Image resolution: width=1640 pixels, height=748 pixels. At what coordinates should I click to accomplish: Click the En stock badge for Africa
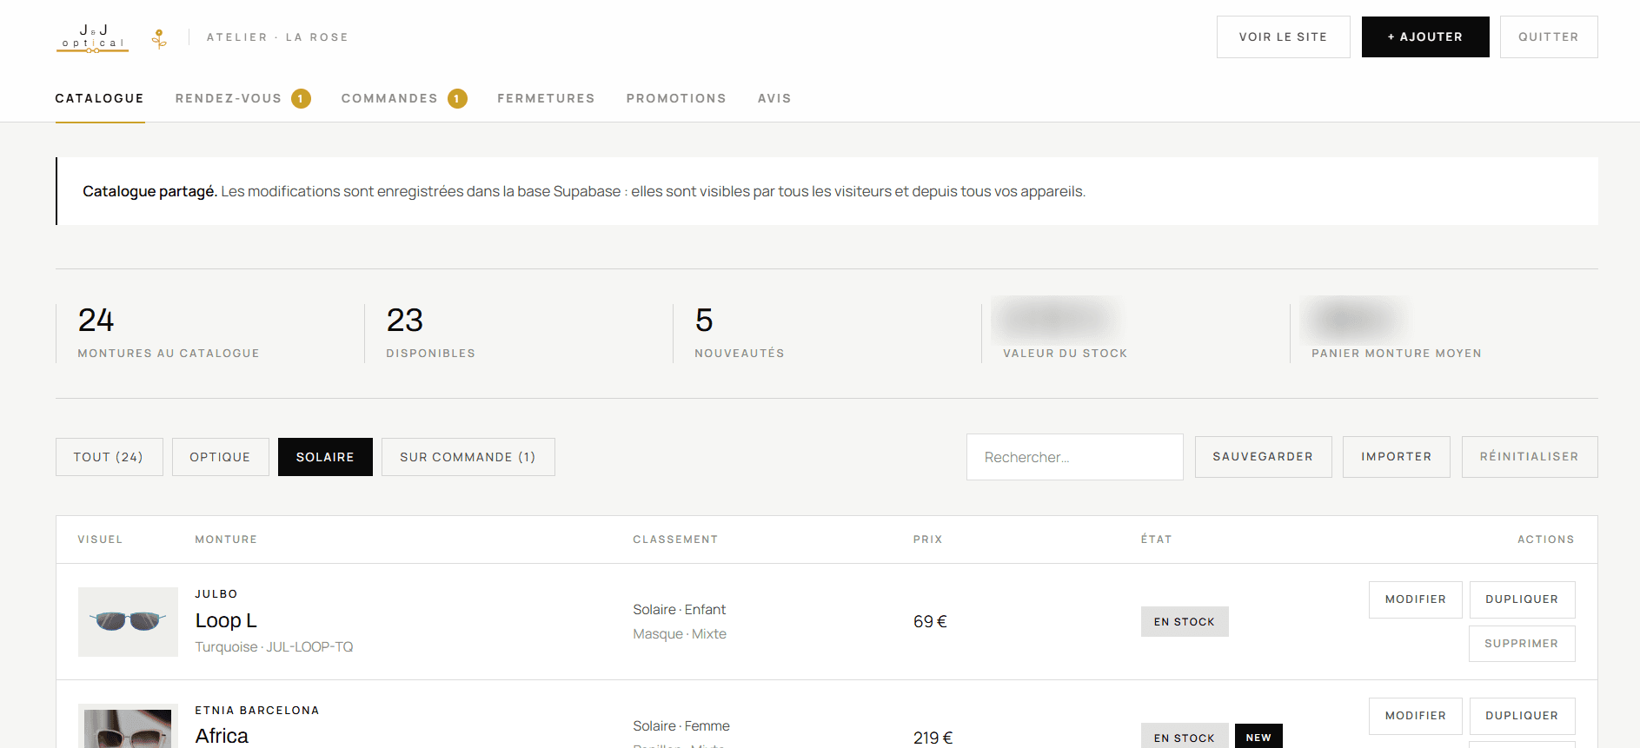1185,736
